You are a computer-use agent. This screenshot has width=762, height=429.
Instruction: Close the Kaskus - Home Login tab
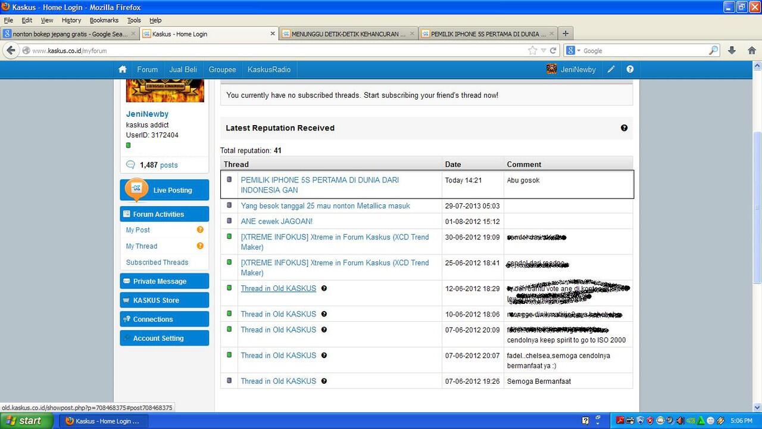[x=273, y=34]
